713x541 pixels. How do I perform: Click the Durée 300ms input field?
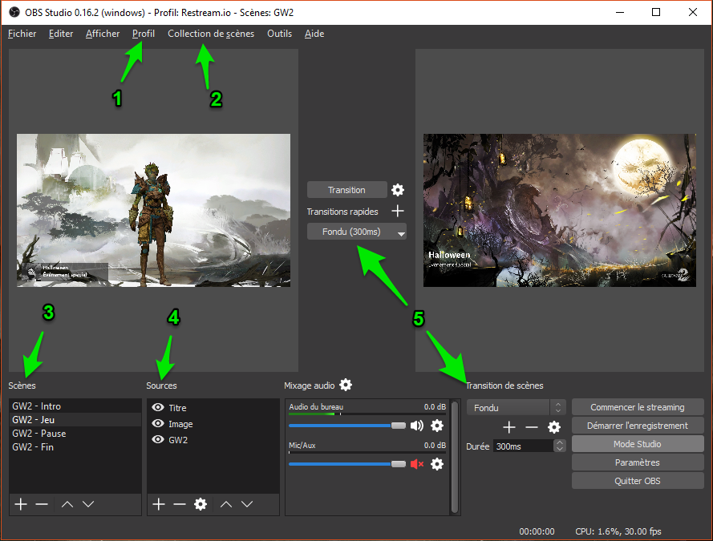pyautogui.click(x=524, y=446)
